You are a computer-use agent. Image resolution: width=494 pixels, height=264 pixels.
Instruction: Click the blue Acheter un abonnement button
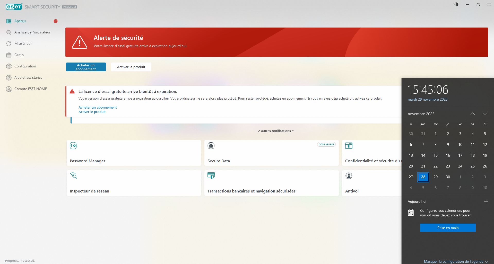tap(86, 67)
